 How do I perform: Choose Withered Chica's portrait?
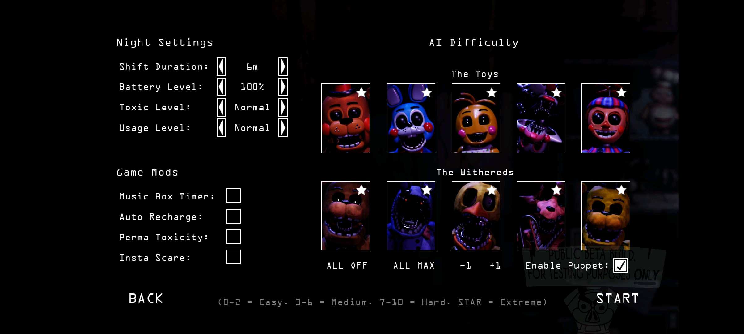pyautogui.click(x=476, y=216)
